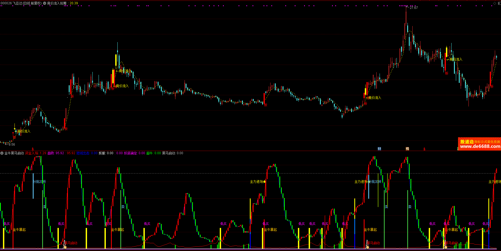Expand the 金牛黑马启动 indicator dropdown arrow
Image resolution: width=501 pixels, height=251 pixels.
point(2,153)
